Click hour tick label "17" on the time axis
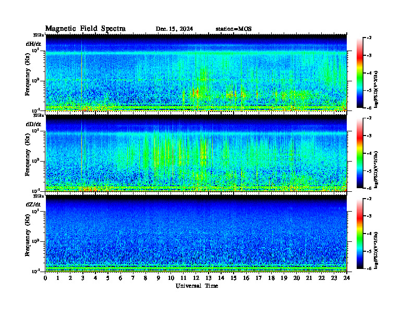The width and height of the screenshot is (413, 319). pyautogui.click(x=259, y=278)
